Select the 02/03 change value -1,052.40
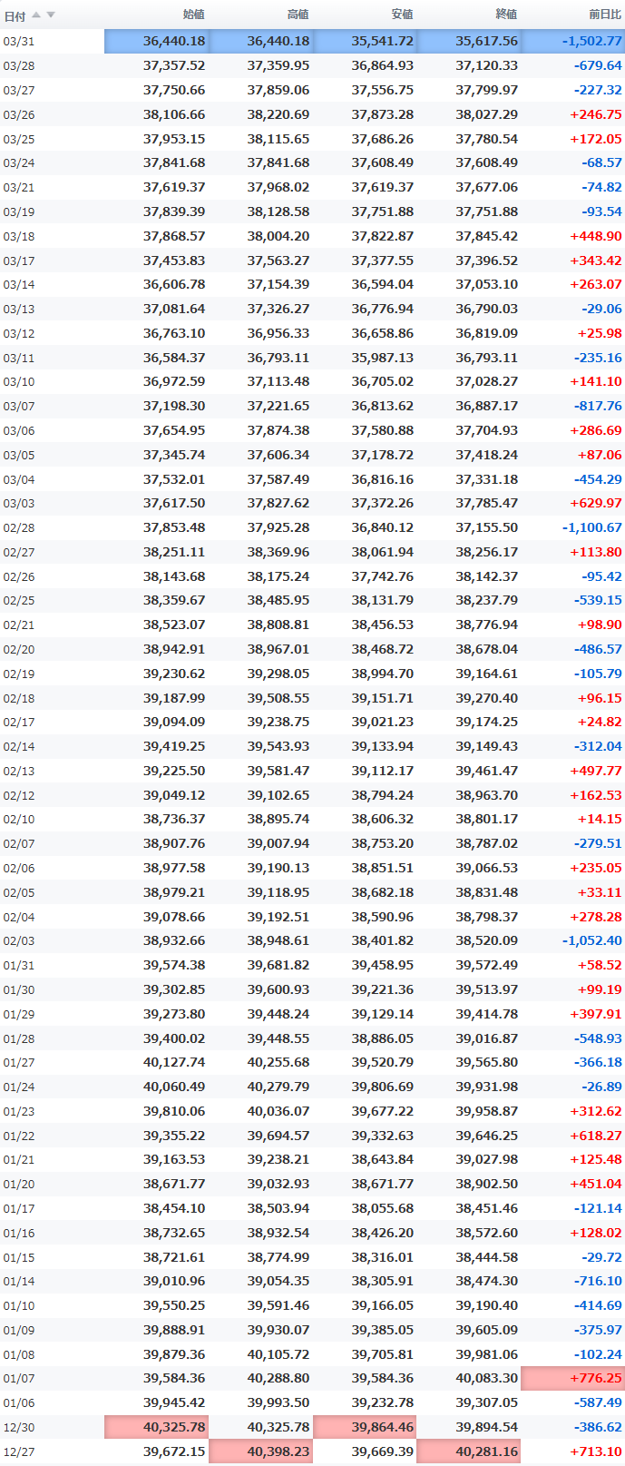This screenshot has height=1466, width=625. coord(592,940)
